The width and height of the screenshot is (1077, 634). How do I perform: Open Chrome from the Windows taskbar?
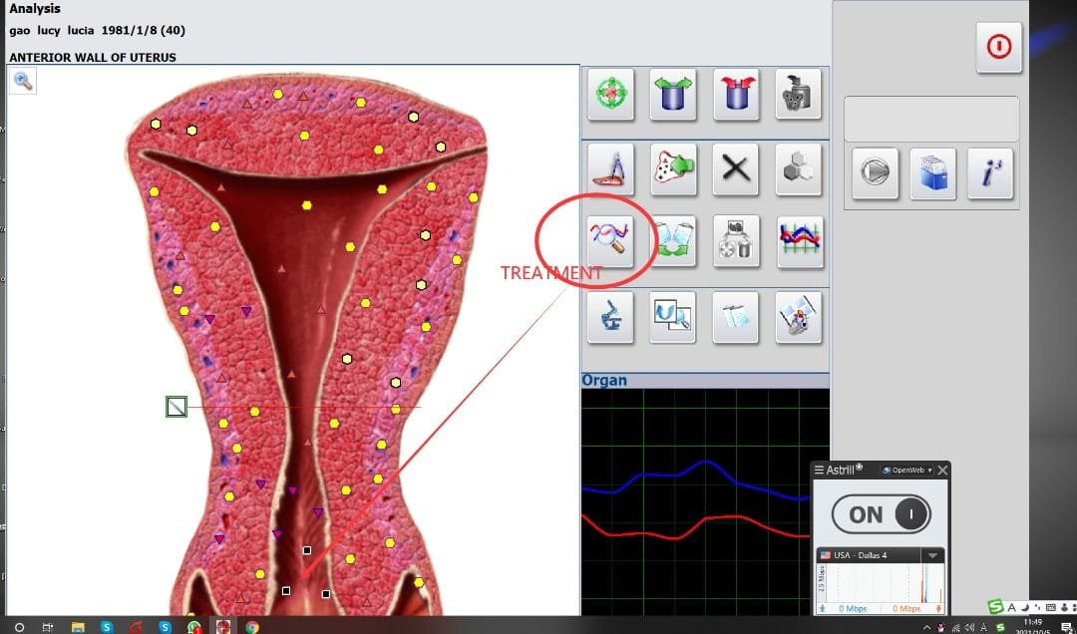tap(252, 627)
